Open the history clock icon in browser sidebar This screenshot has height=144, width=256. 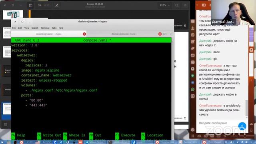(x=193, y=35)
